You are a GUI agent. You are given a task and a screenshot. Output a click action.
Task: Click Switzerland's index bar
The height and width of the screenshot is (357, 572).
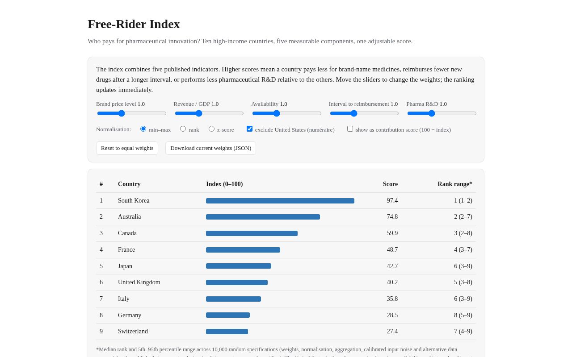227,332
